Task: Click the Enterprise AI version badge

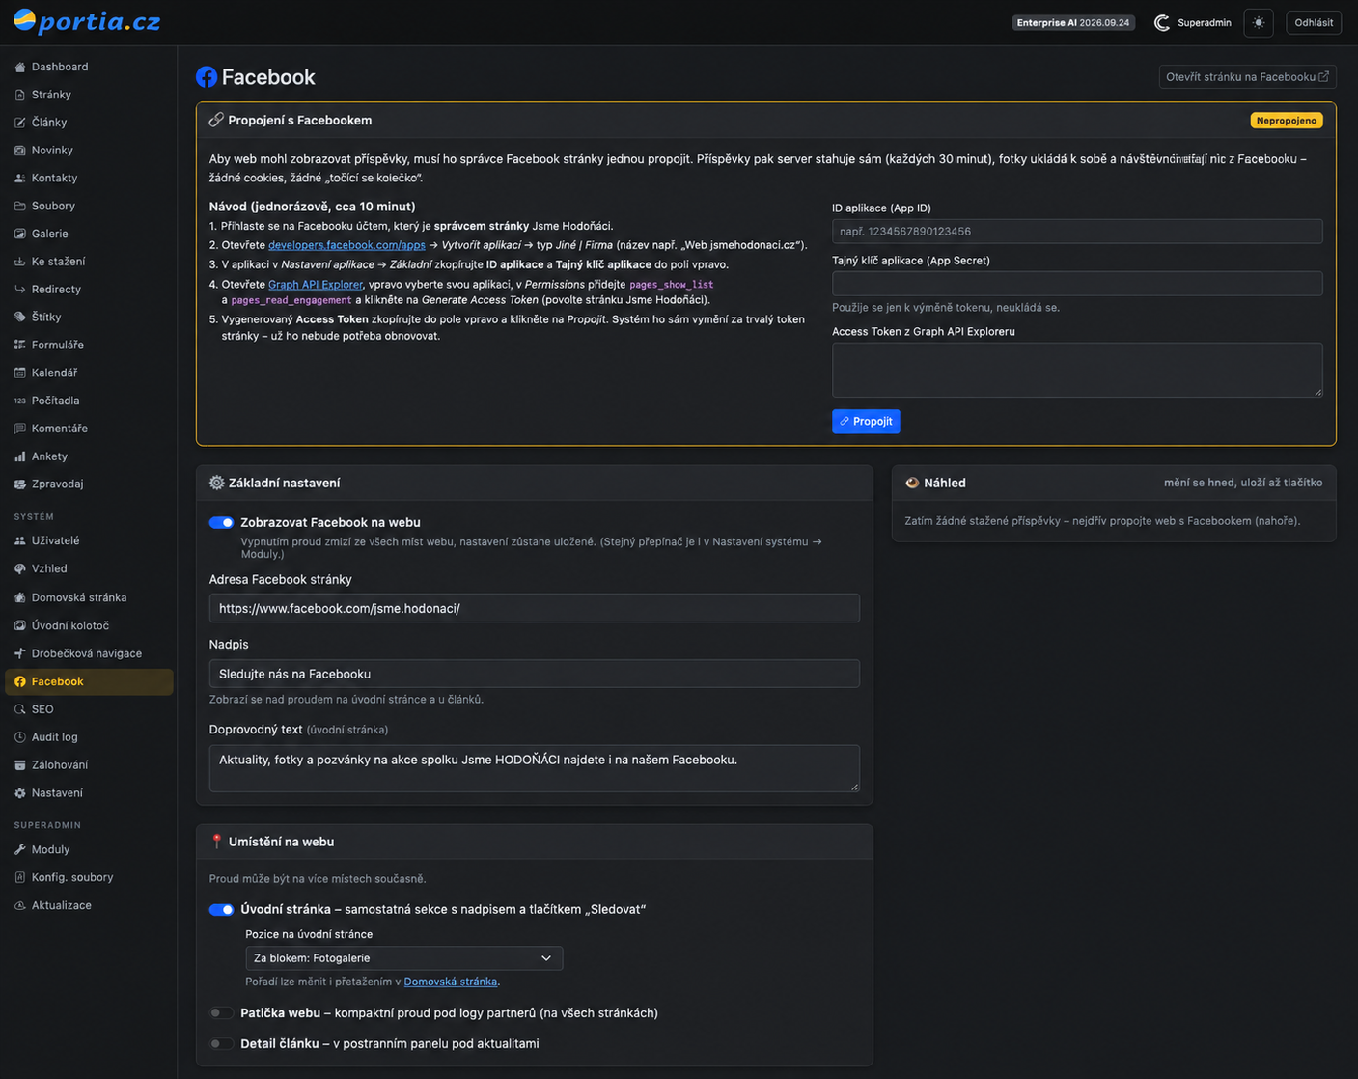Action: coord(1073,22)
